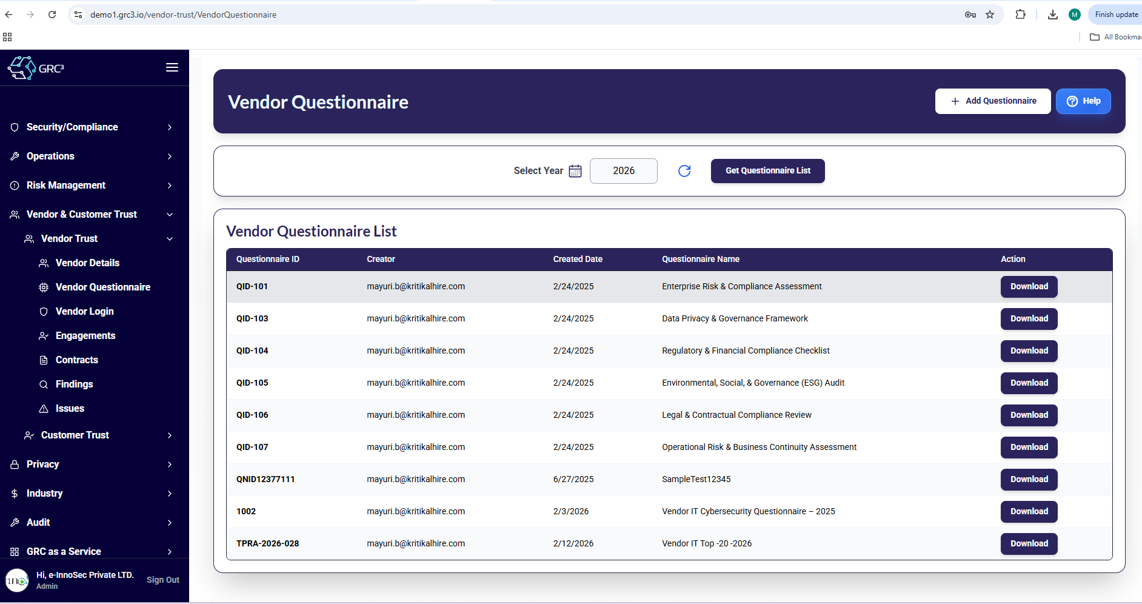Click the hamburger menu icon in sidebar
The width and height of the screenshot is (1142, 604).
coord(172,67)
